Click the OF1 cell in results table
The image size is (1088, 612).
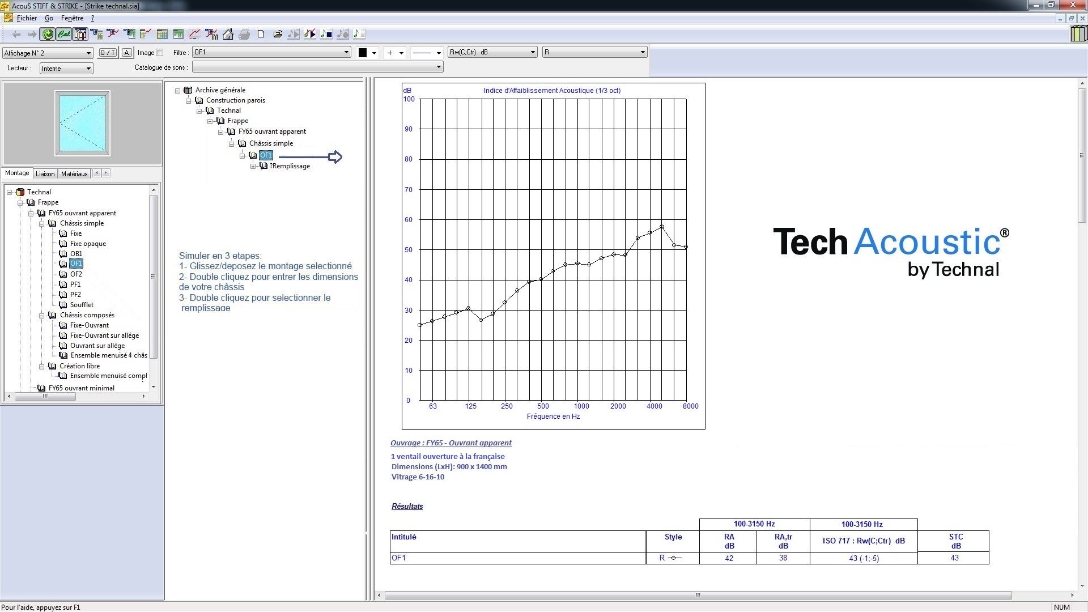pos(517,558)
